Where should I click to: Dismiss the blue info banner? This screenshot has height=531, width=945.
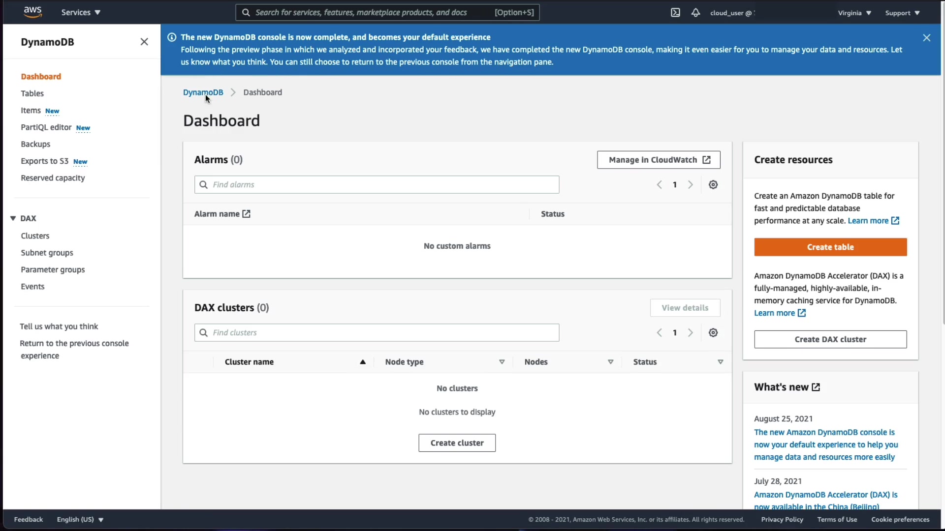point(926,38)
